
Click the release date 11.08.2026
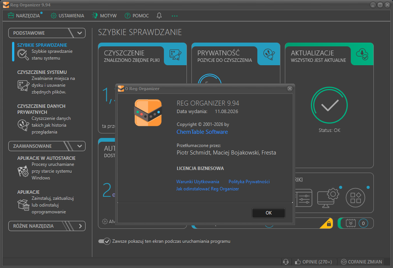(226, 111)
